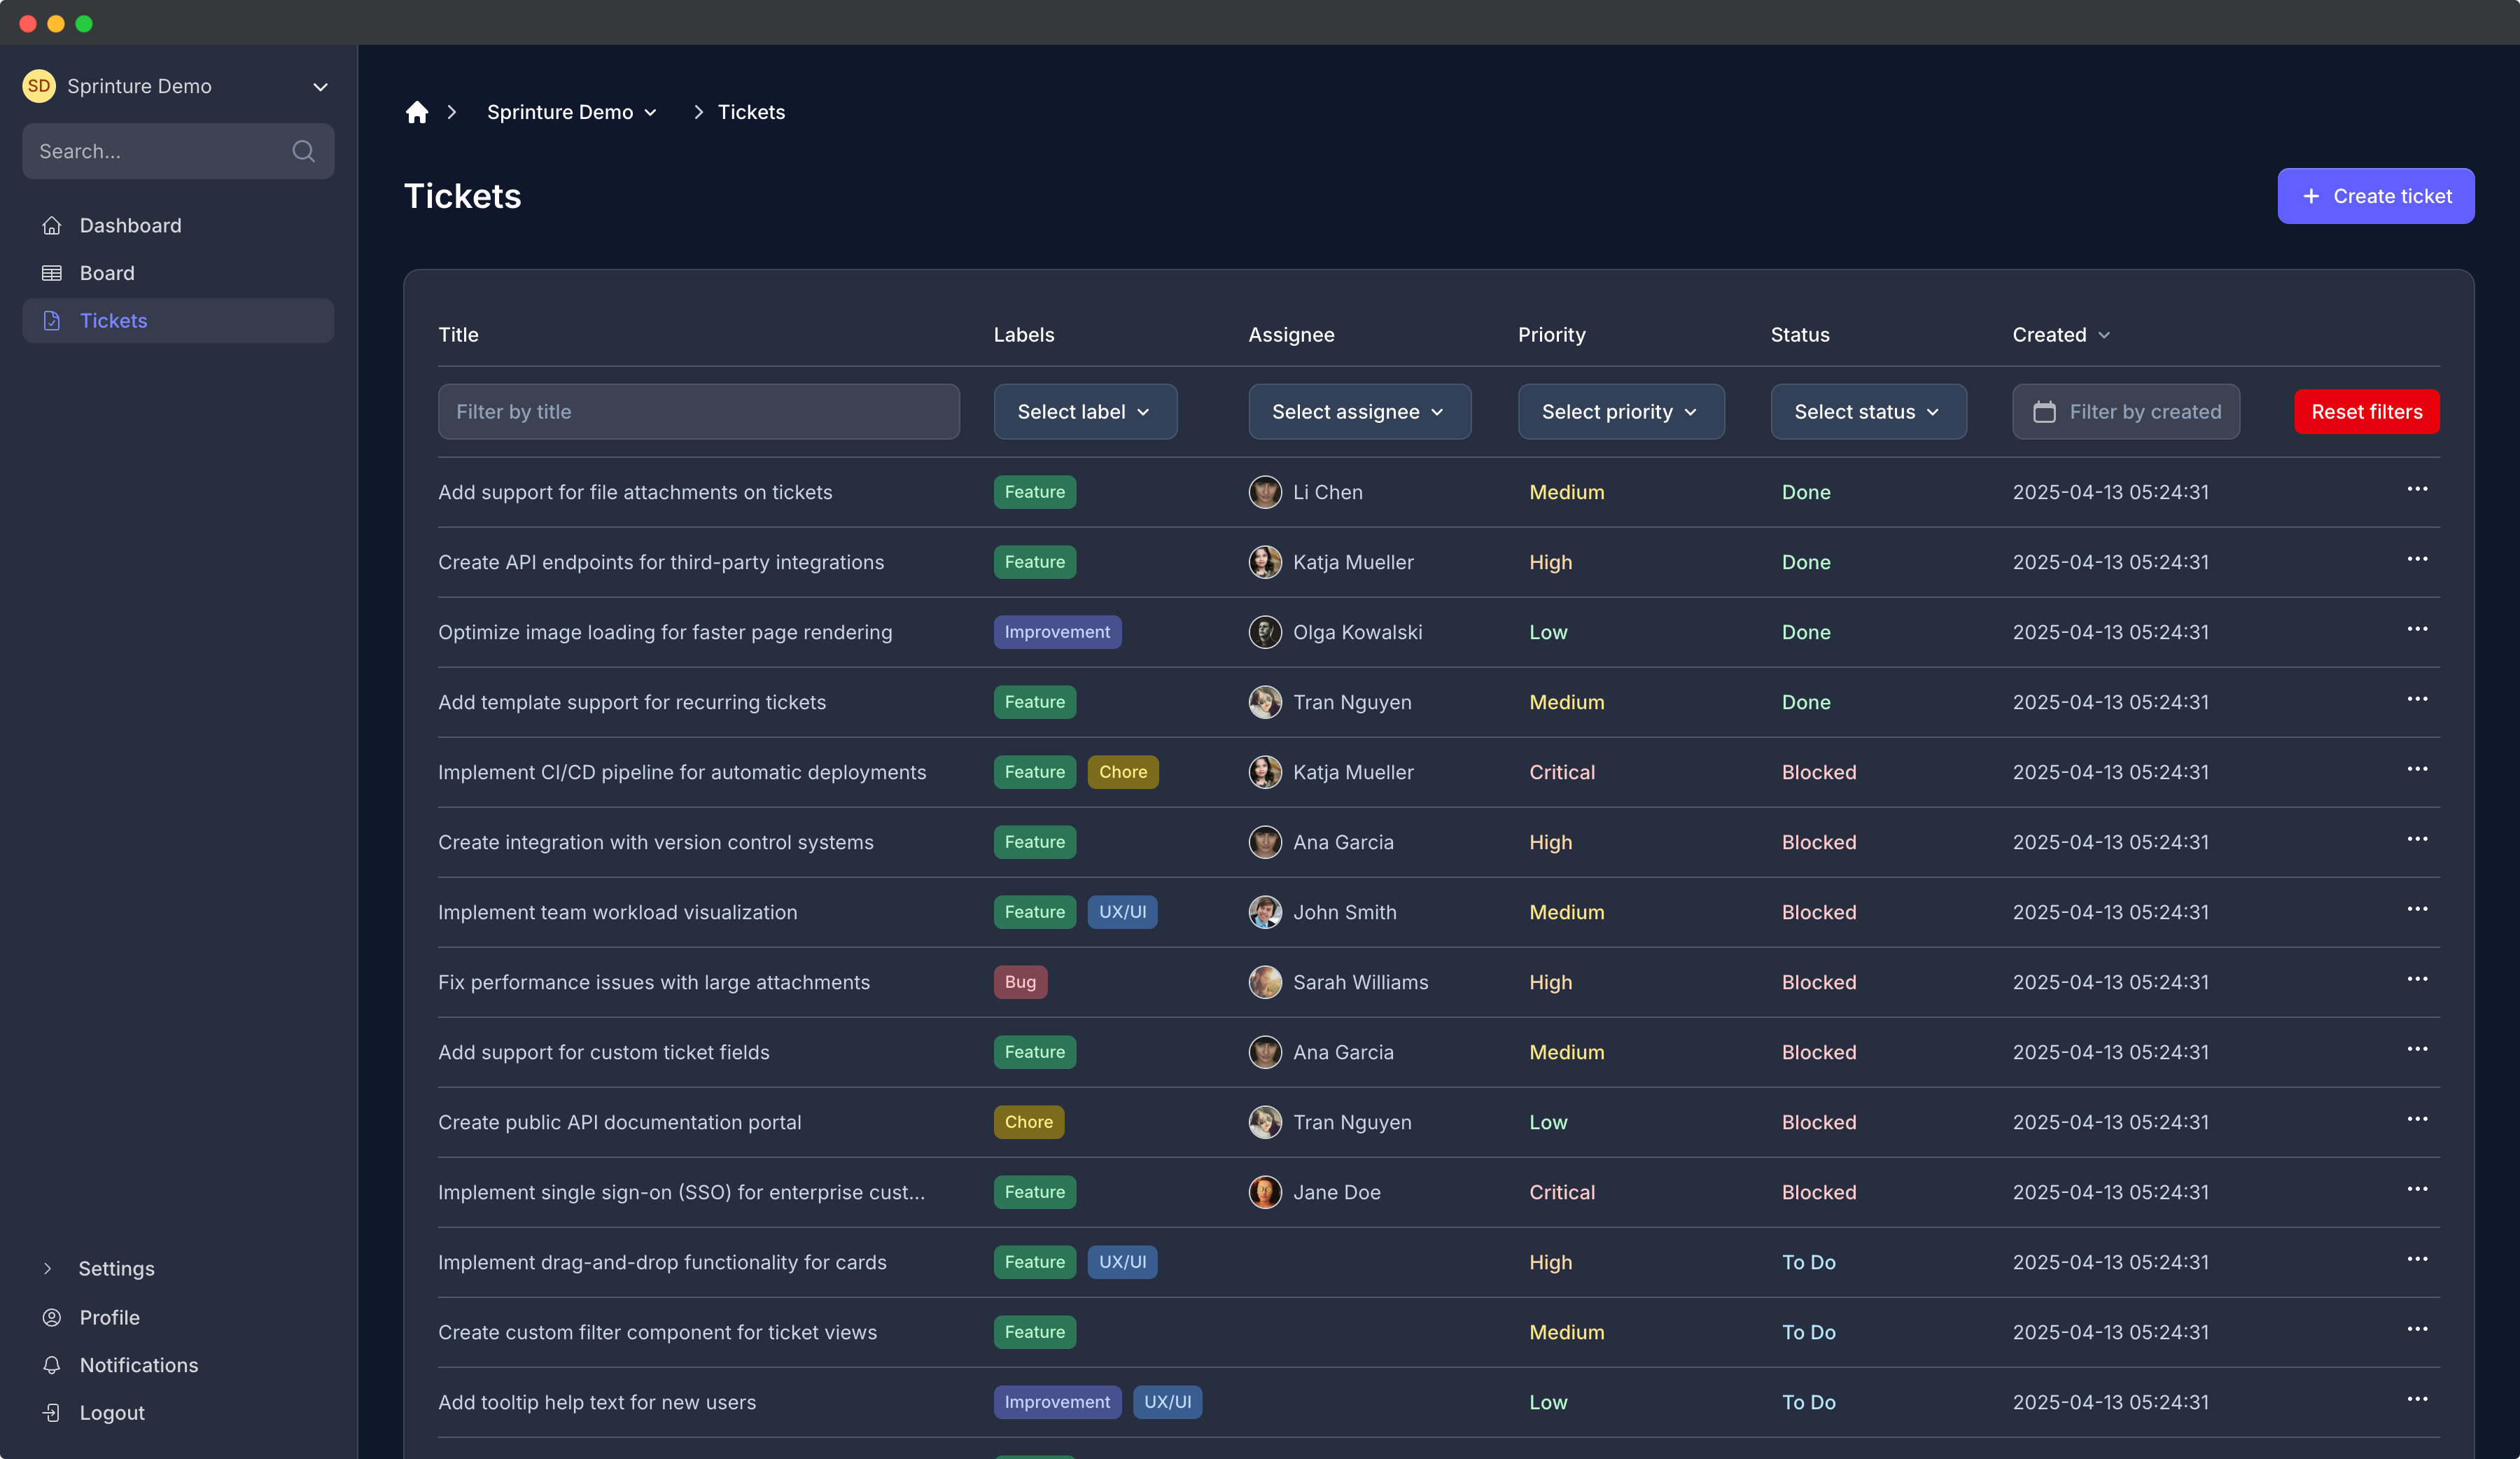The width and height of the screenshot is (2520, 1459).
Task: Click the Priority column header
Action: point(1551,335)
